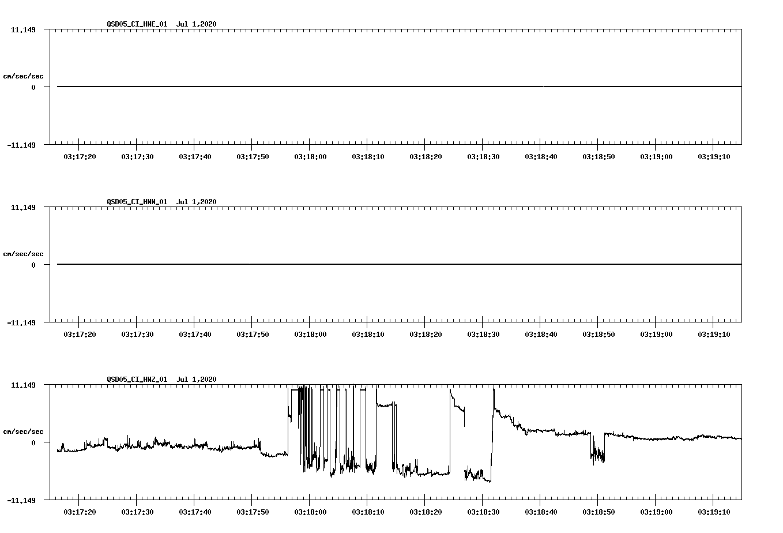The image size is (783, 533).
Task: Pick the 03:17:20 time label under HNZ plot
Action: pyautogui.click(x=80, y=512)
